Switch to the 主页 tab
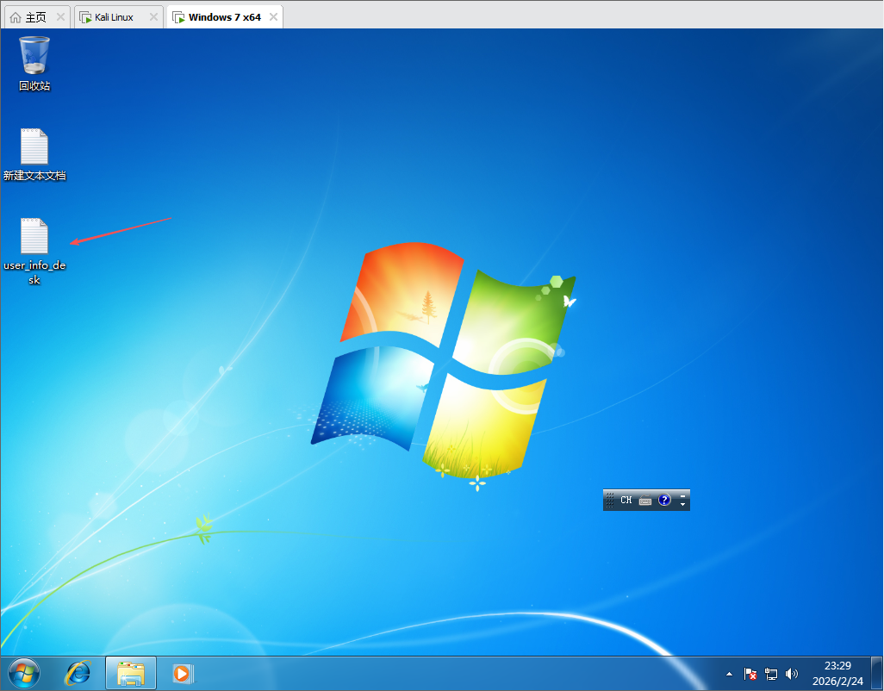Screen dimensions: 884x691 (x=35, y=17)
